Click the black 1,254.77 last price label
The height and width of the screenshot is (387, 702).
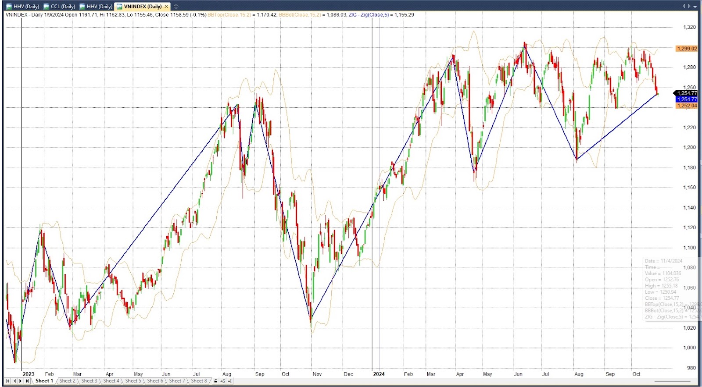click(x=686, y=93)
